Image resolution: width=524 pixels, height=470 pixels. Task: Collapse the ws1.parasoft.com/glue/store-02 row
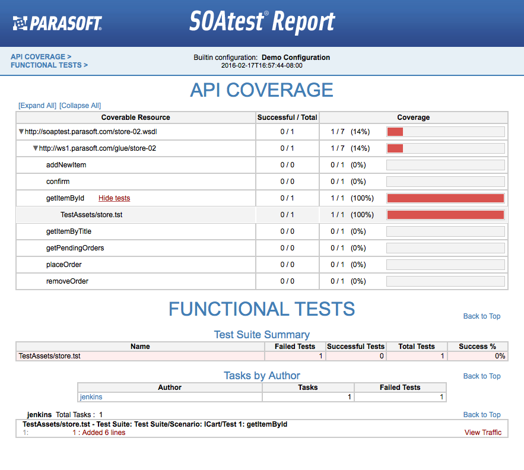pos(36,148)
